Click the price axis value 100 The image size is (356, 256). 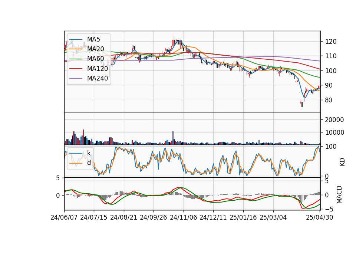point(331,71)
